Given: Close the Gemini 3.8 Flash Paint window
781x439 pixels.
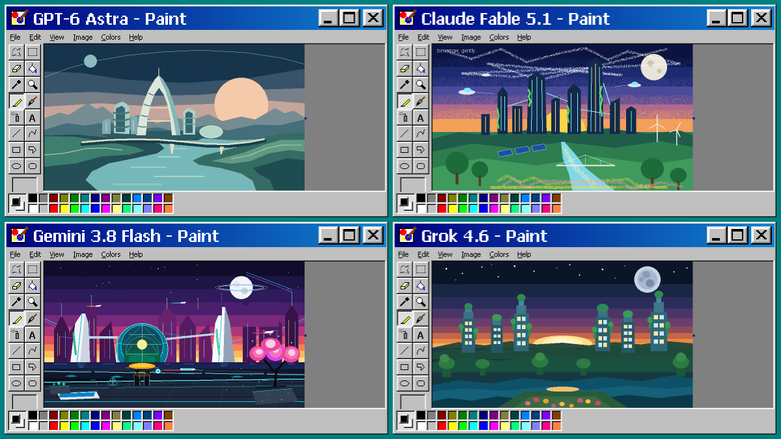Looking at the screenshot, I should pos(373,235).
